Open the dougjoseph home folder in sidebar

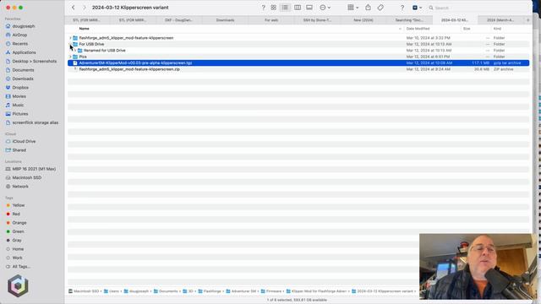point(24,26)
